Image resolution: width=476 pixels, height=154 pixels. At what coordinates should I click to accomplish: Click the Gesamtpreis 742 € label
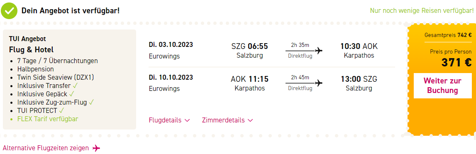pos(448,35)
